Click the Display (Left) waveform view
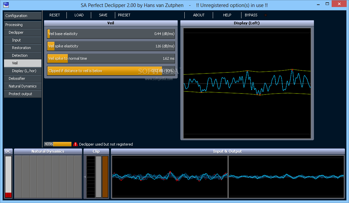The height and width of the screenshot is (203, 349). [x=247, y=83]
